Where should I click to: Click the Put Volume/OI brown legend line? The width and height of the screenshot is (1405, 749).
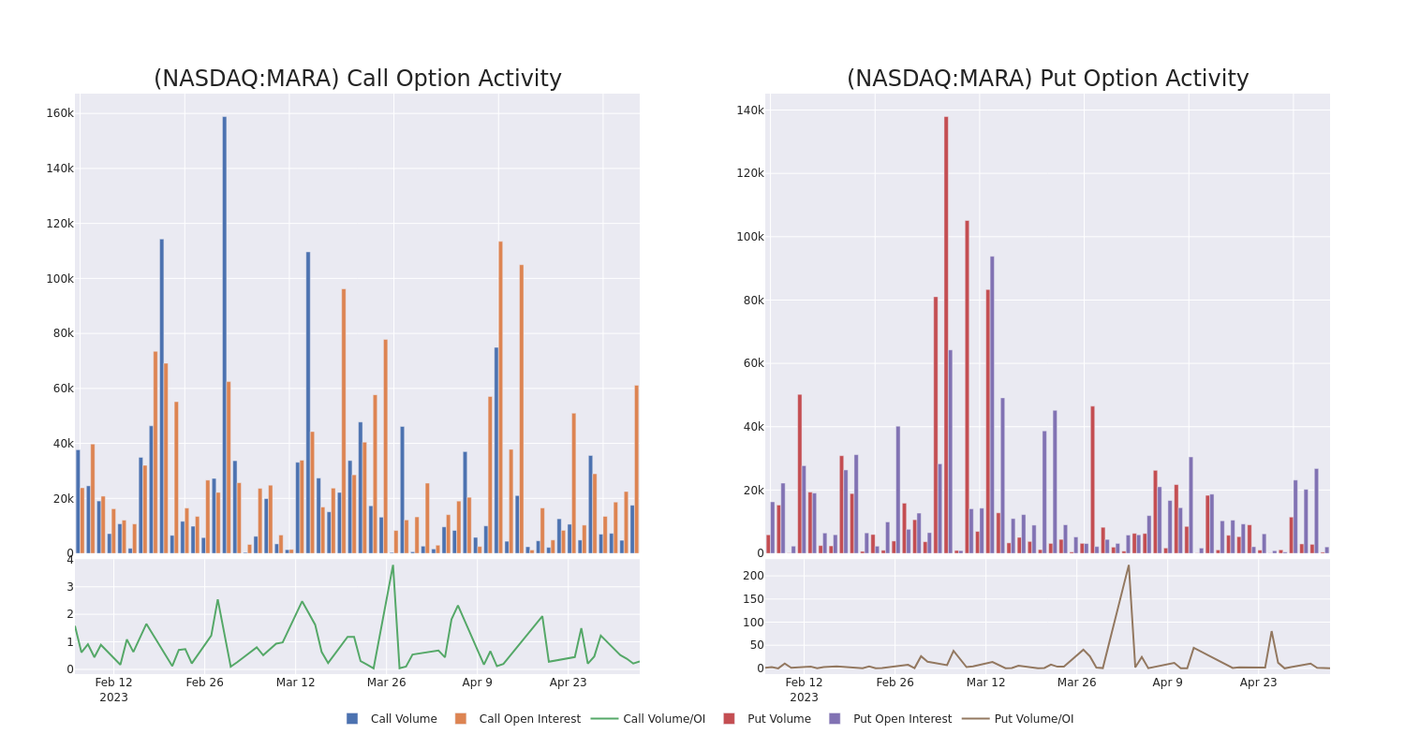coord(975,719)
